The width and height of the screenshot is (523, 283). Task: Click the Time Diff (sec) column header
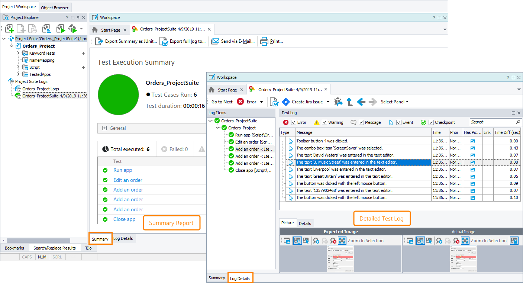[507, 132]
